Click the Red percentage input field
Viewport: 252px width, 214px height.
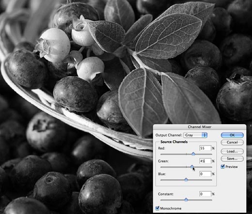205,148
